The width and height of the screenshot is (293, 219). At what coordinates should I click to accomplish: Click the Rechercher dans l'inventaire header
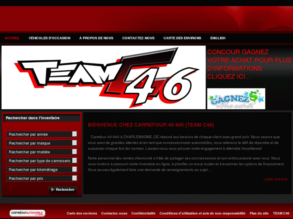coord(42,118)
